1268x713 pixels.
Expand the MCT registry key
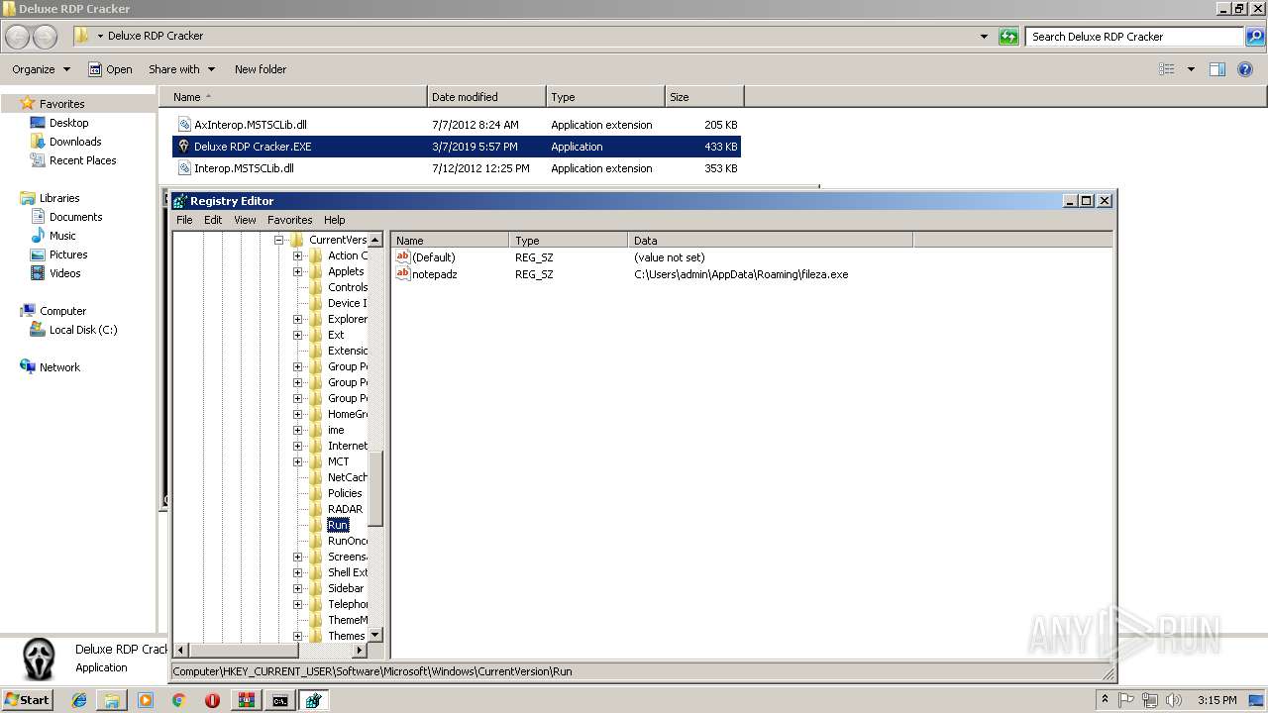point(297,461)
